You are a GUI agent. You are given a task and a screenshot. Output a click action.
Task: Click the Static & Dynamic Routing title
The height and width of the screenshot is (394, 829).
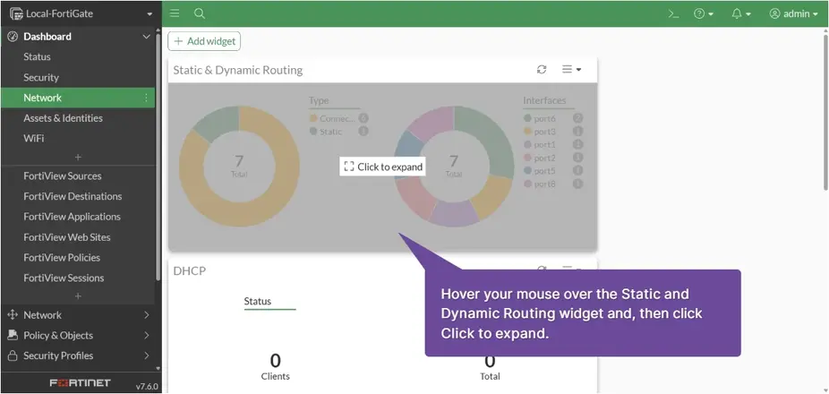[238, 70]
